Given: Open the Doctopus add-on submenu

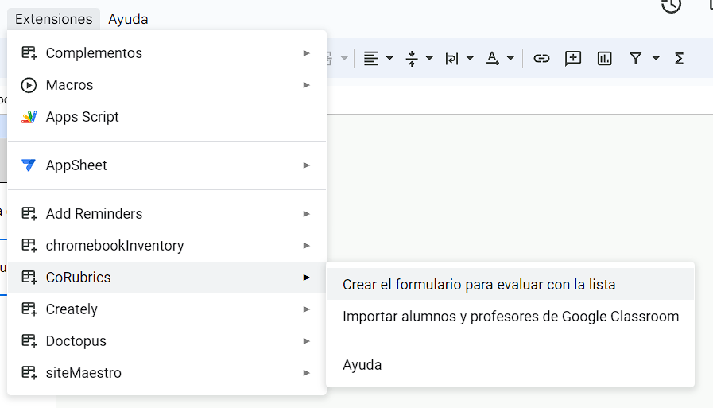Looking at the screenshot, I should point(167,341).
